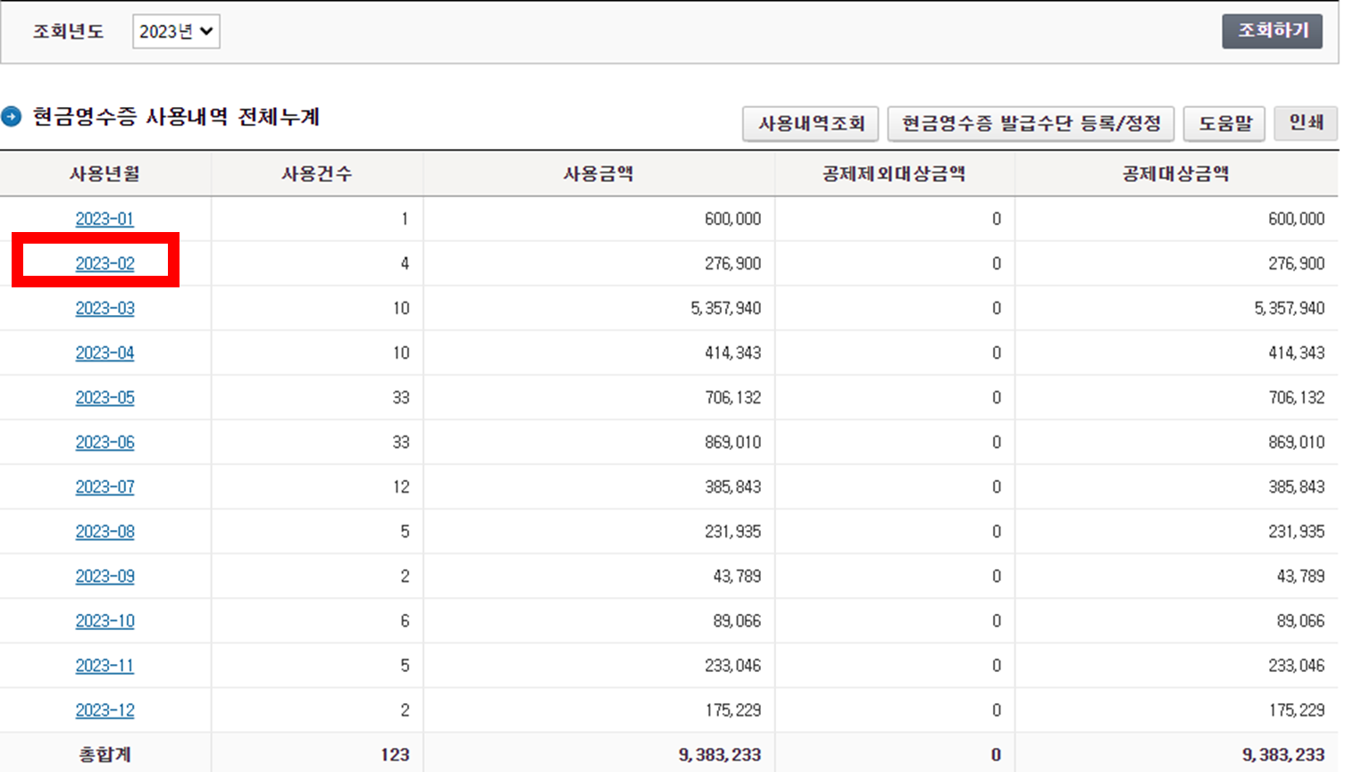Open the 2023-10 month link

pos(104,620)
